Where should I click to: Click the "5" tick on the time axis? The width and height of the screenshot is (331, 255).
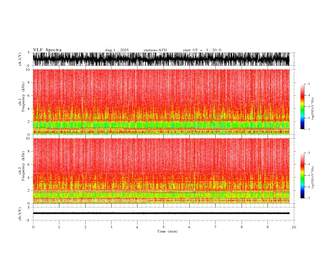(x=163, y=227)
